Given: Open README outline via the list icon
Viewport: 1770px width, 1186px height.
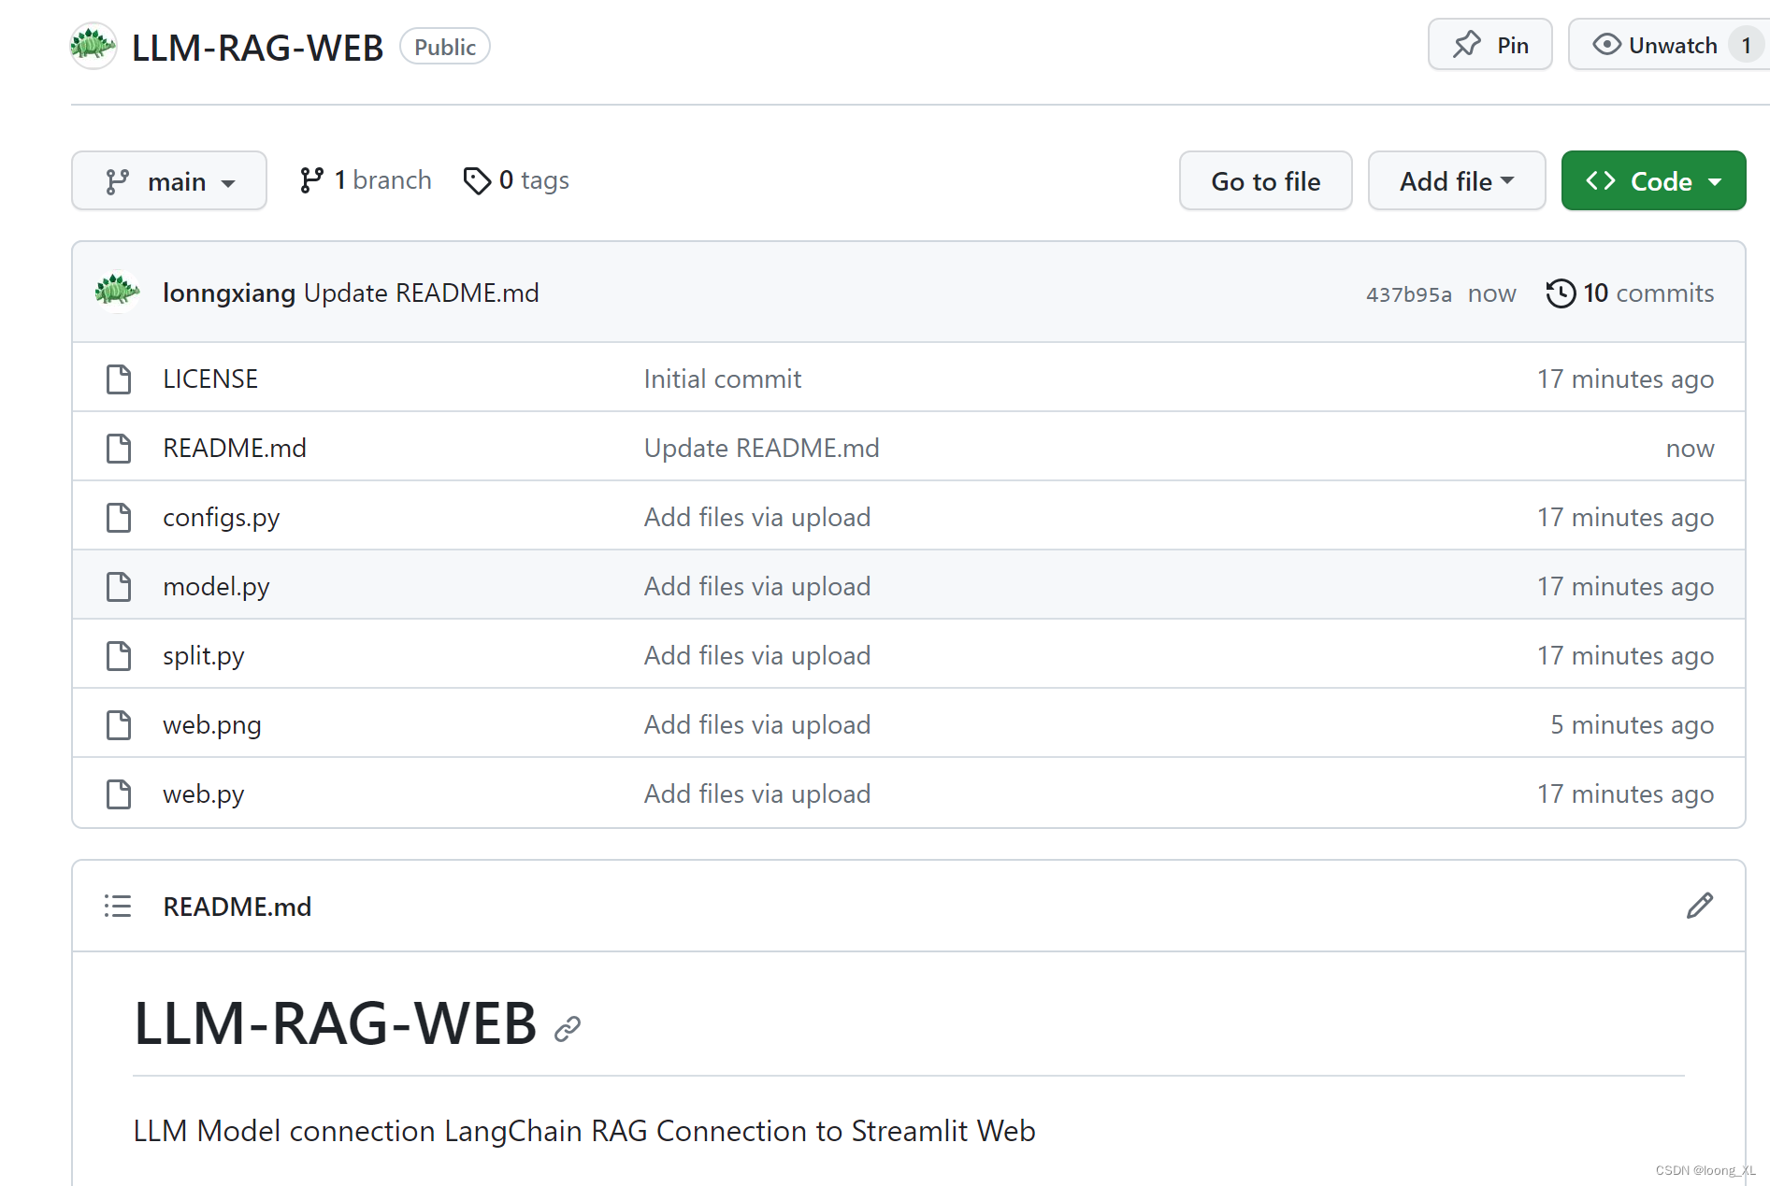Looking at the screenshot, I should coord(117,905).
